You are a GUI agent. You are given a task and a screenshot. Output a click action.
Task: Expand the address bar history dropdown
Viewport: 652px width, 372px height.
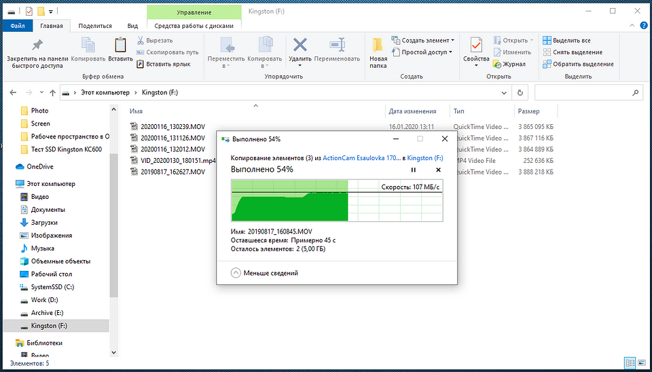pos(505,92)
